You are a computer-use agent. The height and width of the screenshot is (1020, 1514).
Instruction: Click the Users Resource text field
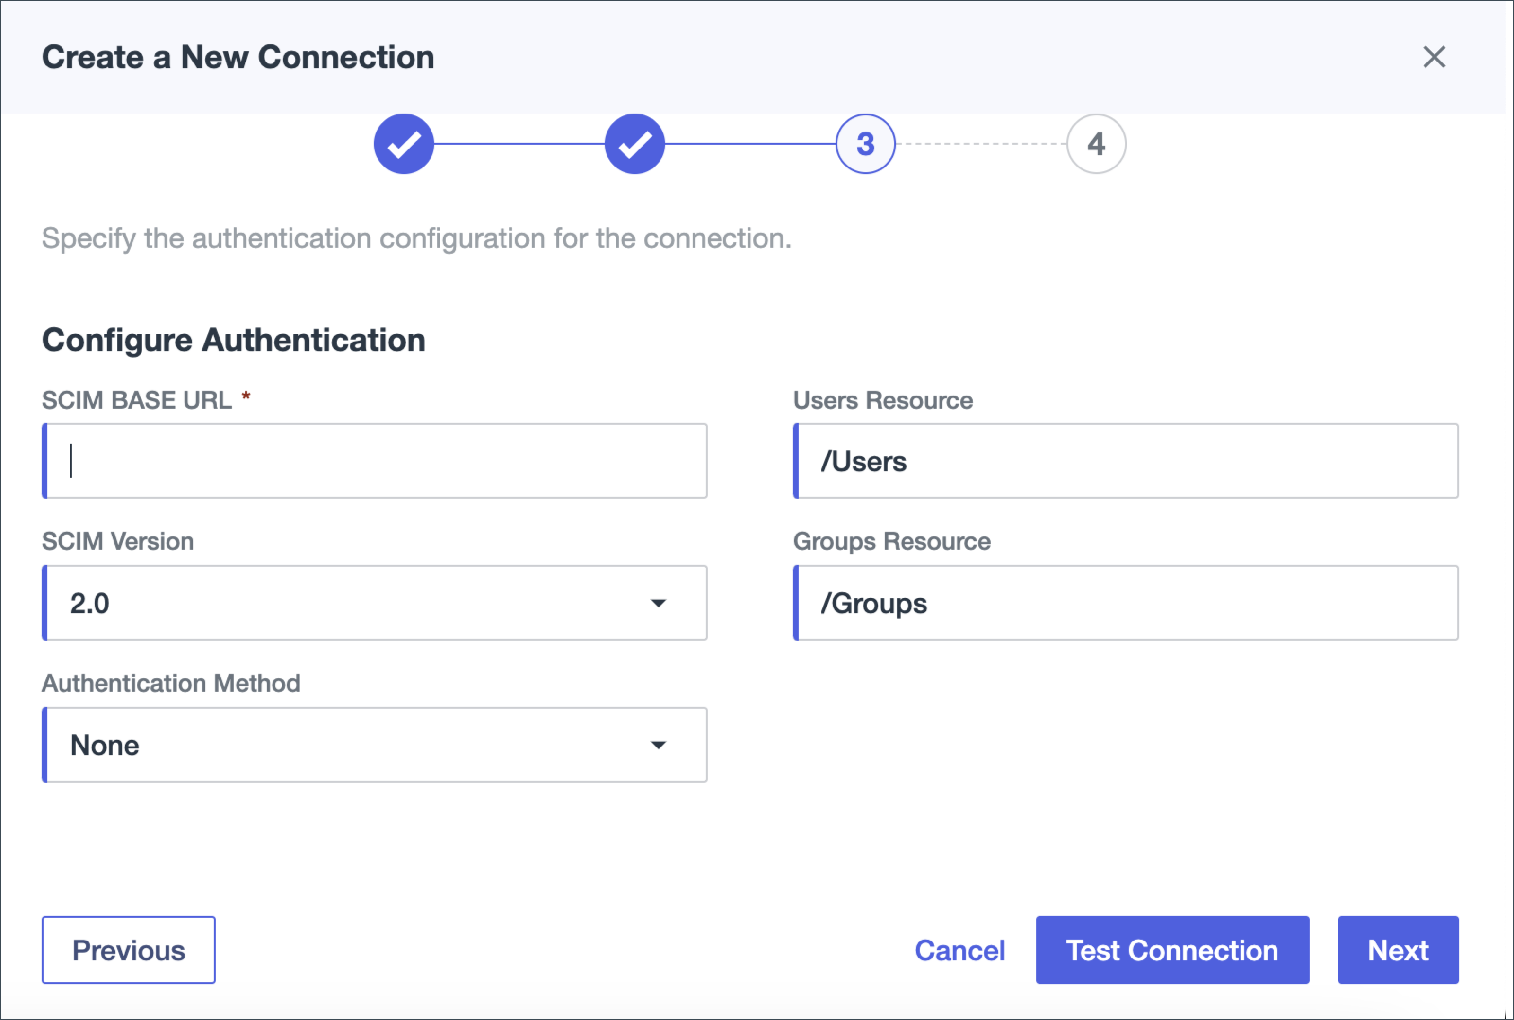pos(1125,461)
